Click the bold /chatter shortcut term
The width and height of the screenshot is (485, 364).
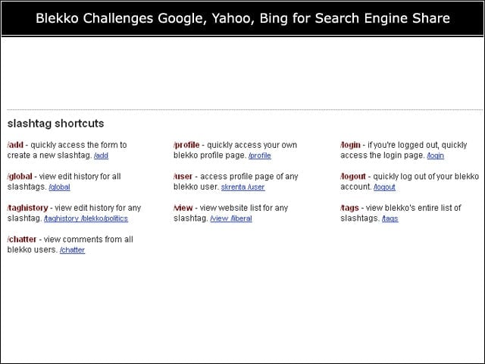click(22, 240)
